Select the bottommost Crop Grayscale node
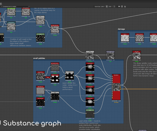The height and width of the screenshot is (131, 157). (x=90, y=102)
